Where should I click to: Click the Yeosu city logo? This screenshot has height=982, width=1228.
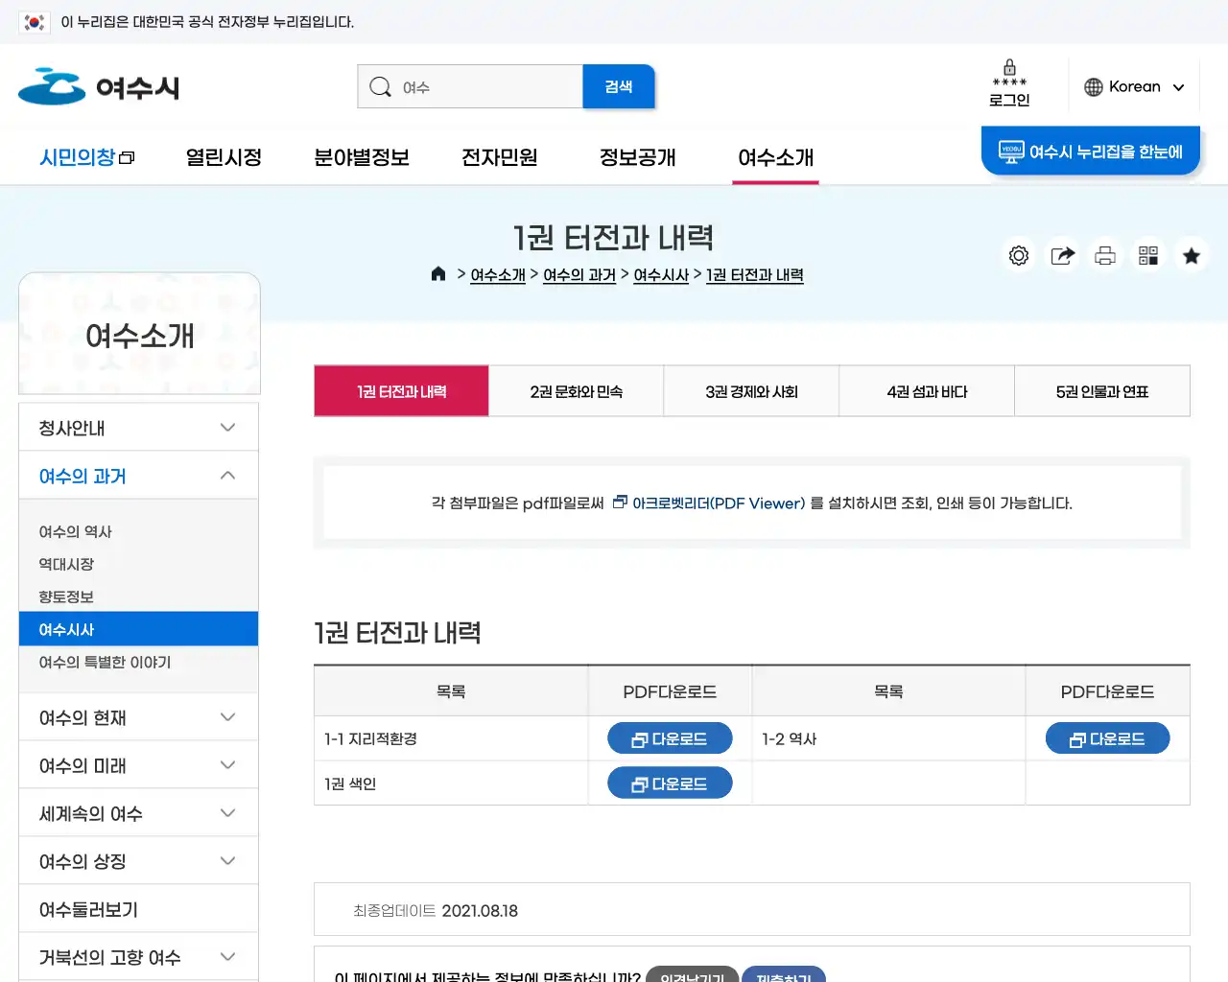click(99, 87)
